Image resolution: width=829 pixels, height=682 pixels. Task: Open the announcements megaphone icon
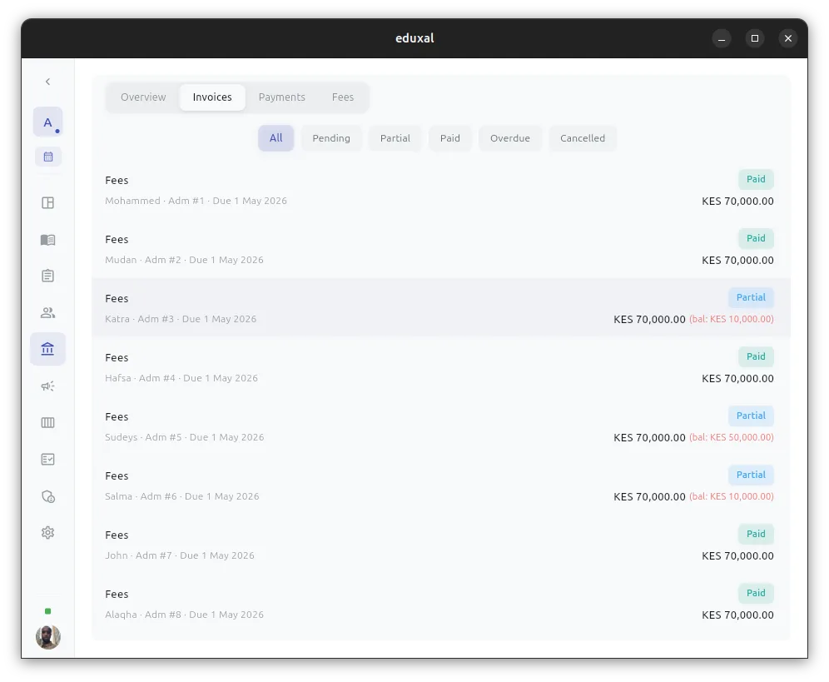(47, 386)
